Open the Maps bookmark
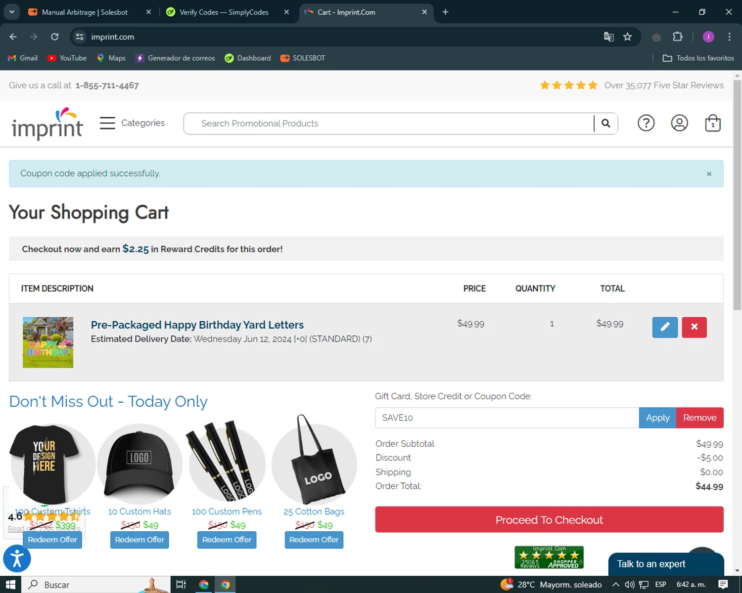The height and width of the screenshot is (593, 742). (x=111, y=58)
